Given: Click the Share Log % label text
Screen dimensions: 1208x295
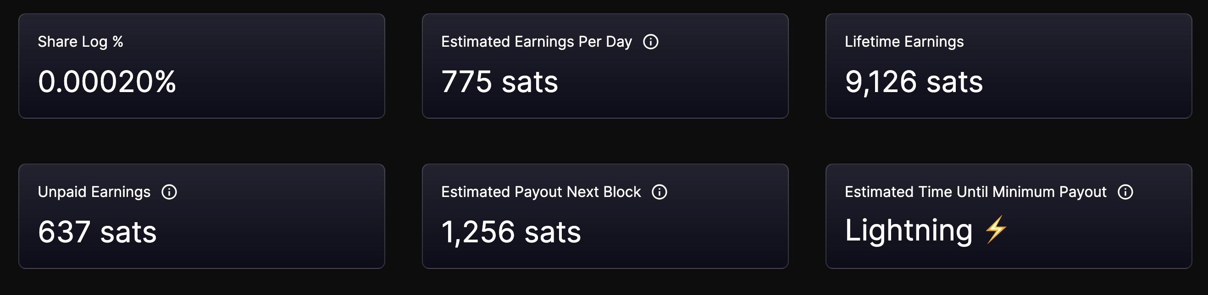Looking at the screenshot, I should tap(80, 42).
